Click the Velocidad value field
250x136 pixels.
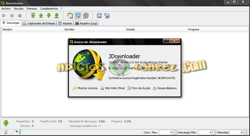pyautogui.click(x=236, y=132)
